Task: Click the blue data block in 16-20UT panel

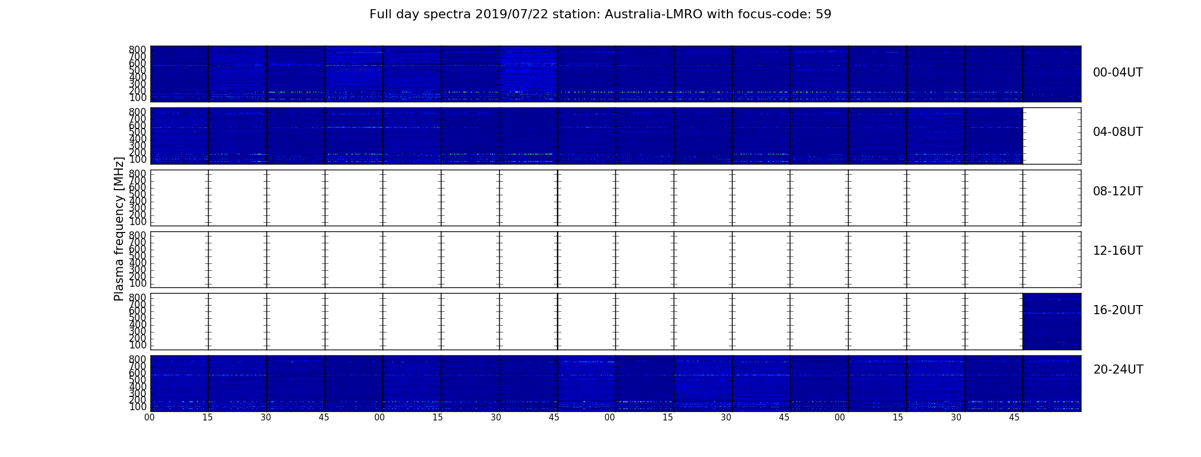Action: pos(1052,322)
